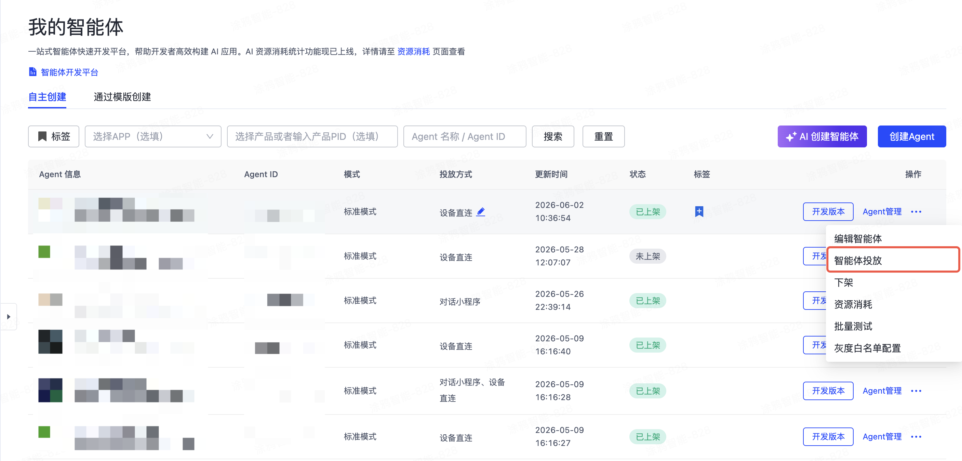This screenshot has width=962, height=461.
Task: Click the 创建Agent button
Action: click(x=912, y=136)
